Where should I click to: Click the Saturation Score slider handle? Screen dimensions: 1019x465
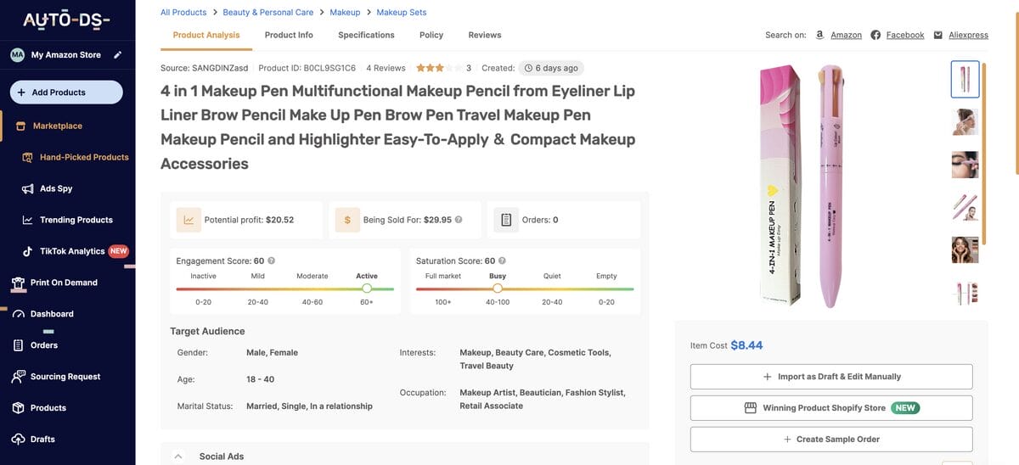498,289
